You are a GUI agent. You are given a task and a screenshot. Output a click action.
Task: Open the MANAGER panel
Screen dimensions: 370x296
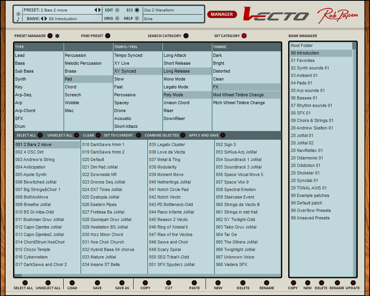click(222, 14)
